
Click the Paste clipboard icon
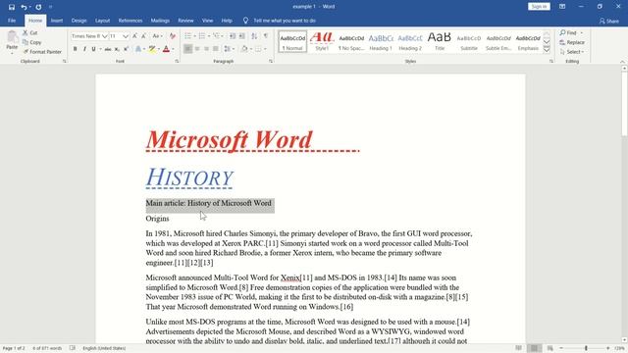tap(12, 37)
